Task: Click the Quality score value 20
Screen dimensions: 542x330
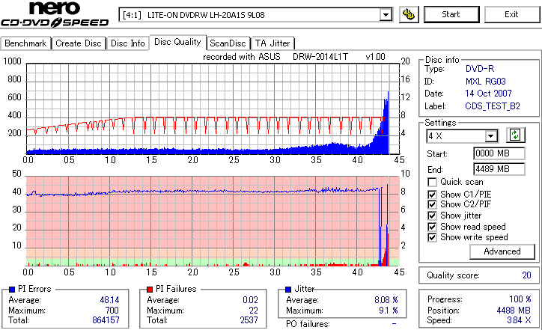Action: [526, 275]
